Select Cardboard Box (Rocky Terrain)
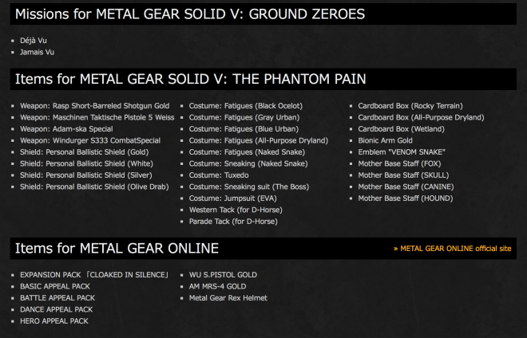Image resolution: width=527 pixels, height=338 pixels. pyautogui.click(x=410, y=106)
